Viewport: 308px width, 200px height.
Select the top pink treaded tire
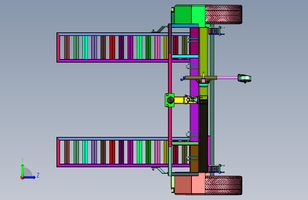tap(223, 15)
